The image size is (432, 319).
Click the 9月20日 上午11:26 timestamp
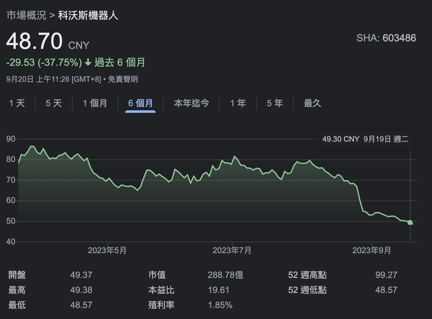38,80
